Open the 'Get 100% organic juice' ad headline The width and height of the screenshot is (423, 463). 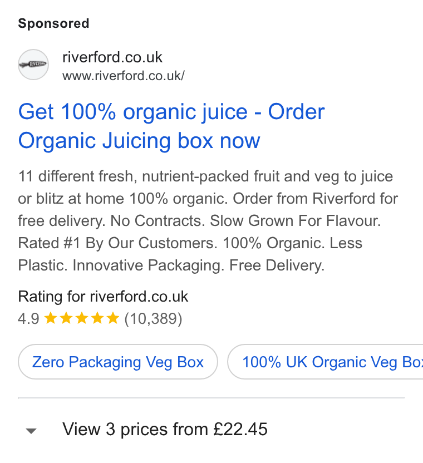tap(171, 126)
